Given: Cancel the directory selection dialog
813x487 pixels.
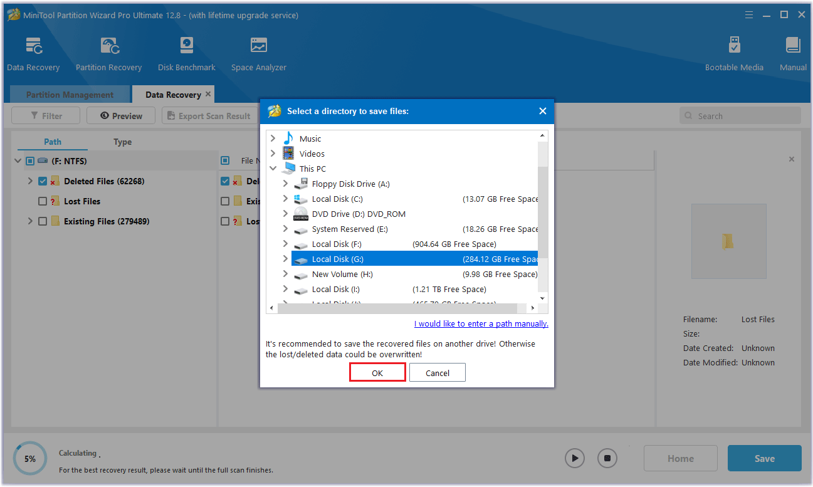Looking at the screenshot, I should point(437,372).
